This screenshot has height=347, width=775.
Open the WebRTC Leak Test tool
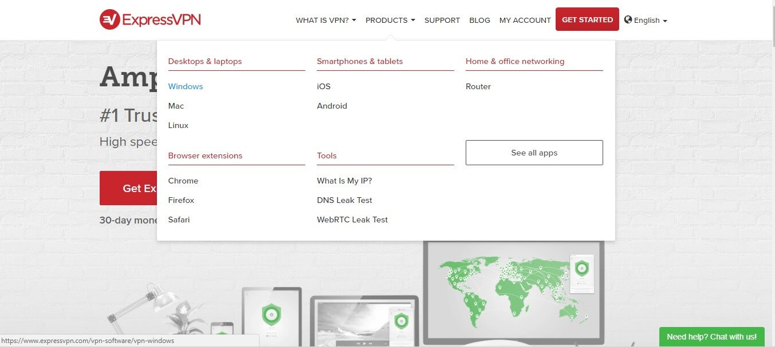coord(352,220)
